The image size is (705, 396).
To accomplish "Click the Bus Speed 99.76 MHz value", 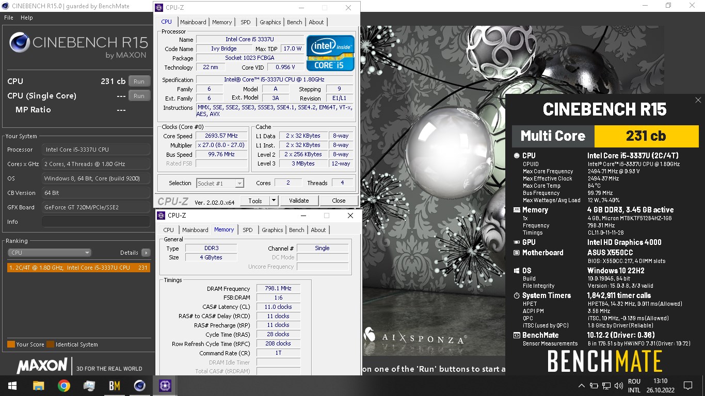I will click(221, 154).
